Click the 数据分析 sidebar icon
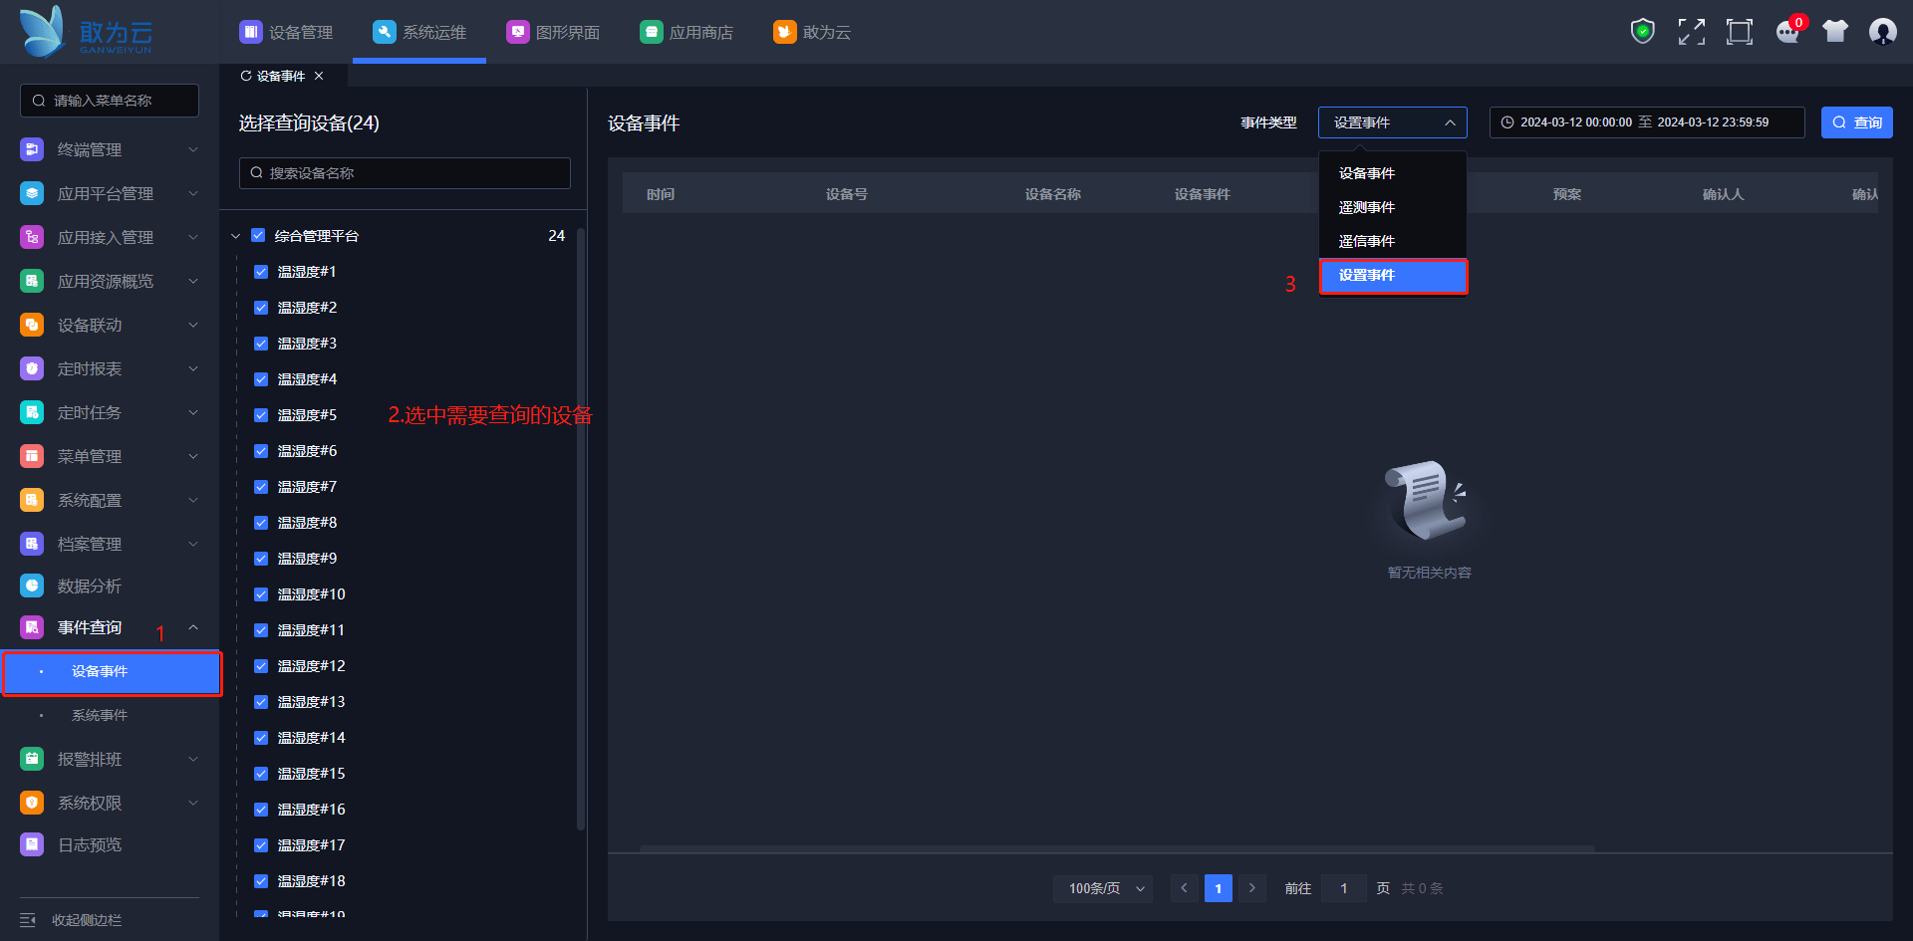The image size is (1913, 941). (32, 586)
